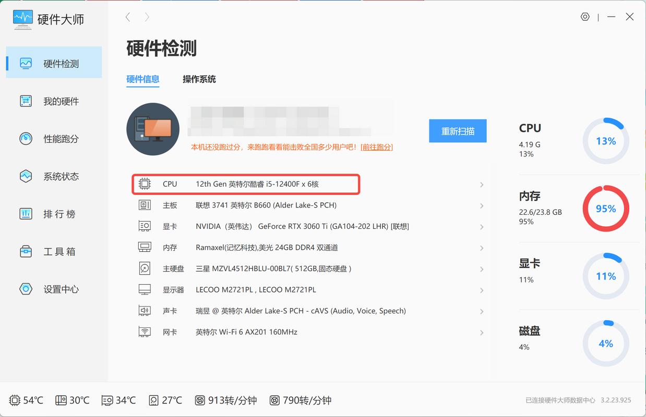646x417 pixels.
Task: Select 系统状态 in the sidebar
Action: (x=54, y=176)
